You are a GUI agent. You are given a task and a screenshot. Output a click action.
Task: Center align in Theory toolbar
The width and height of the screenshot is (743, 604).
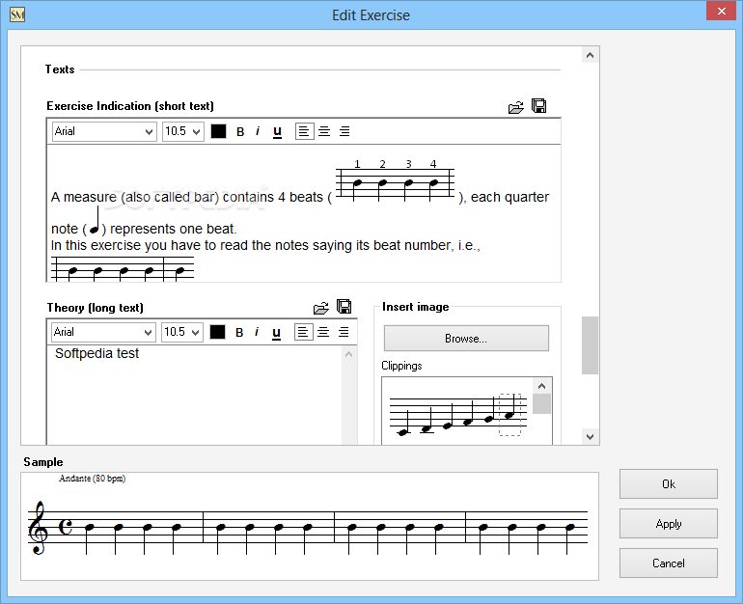[x=323, y=332]
